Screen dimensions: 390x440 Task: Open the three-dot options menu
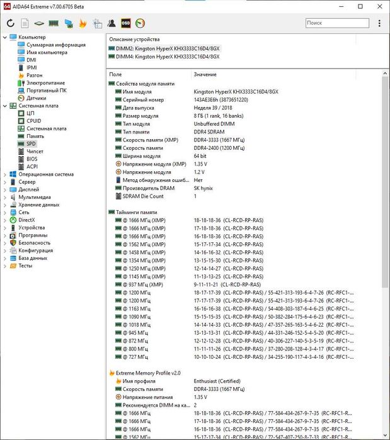379,23
